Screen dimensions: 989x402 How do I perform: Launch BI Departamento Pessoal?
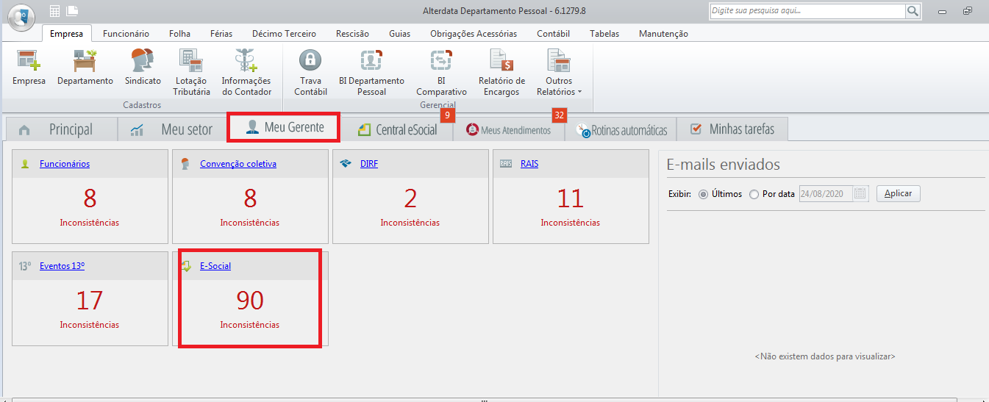pyautogui.click(x=371, y=72)
